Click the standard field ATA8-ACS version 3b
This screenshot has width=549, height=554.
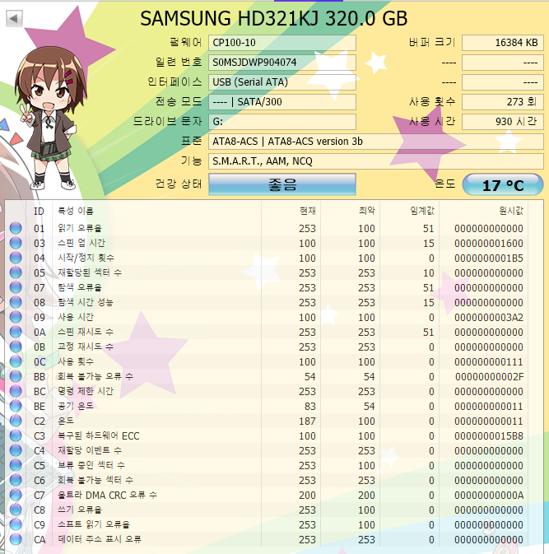click(x=376, y=142)
